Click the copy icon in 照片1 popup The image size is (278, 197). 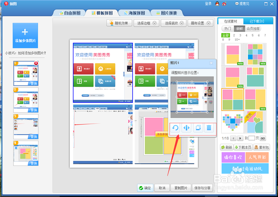click(198, 128)
